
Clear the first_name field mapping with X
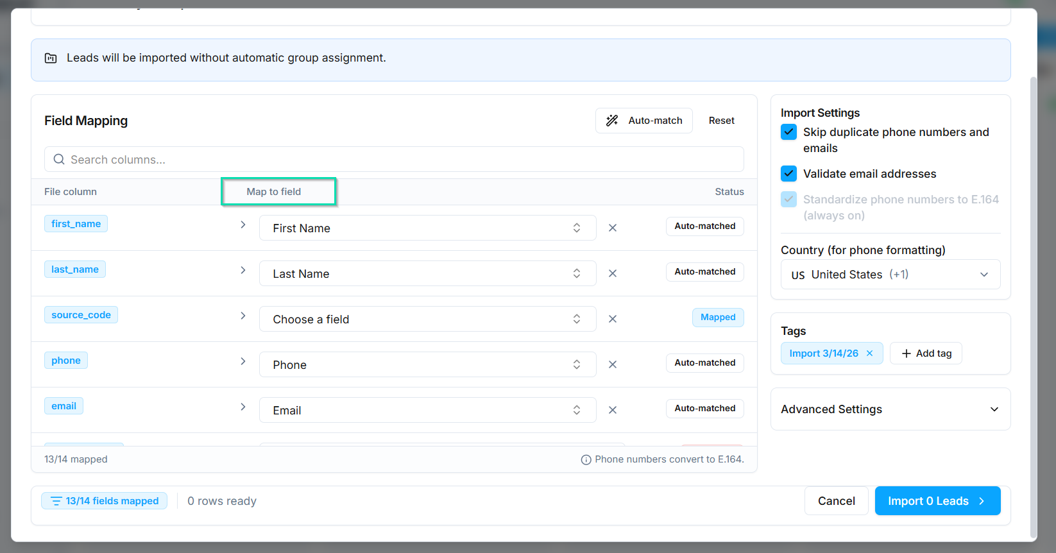(x=613, y=228)
